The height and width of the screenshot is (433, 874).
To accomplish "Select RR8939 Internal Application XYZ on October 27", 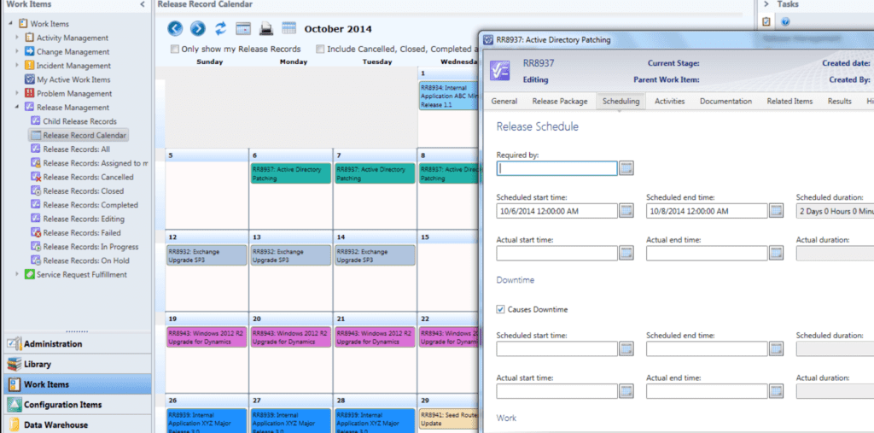I will pos(290,421).
